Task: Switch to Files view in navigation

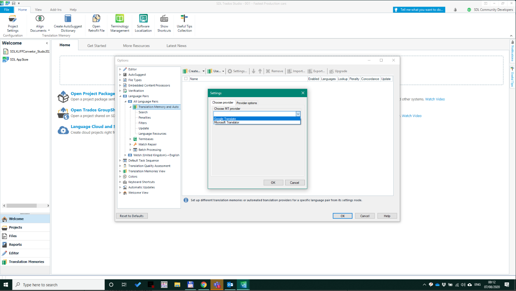Action: click(x=25, y=236)
